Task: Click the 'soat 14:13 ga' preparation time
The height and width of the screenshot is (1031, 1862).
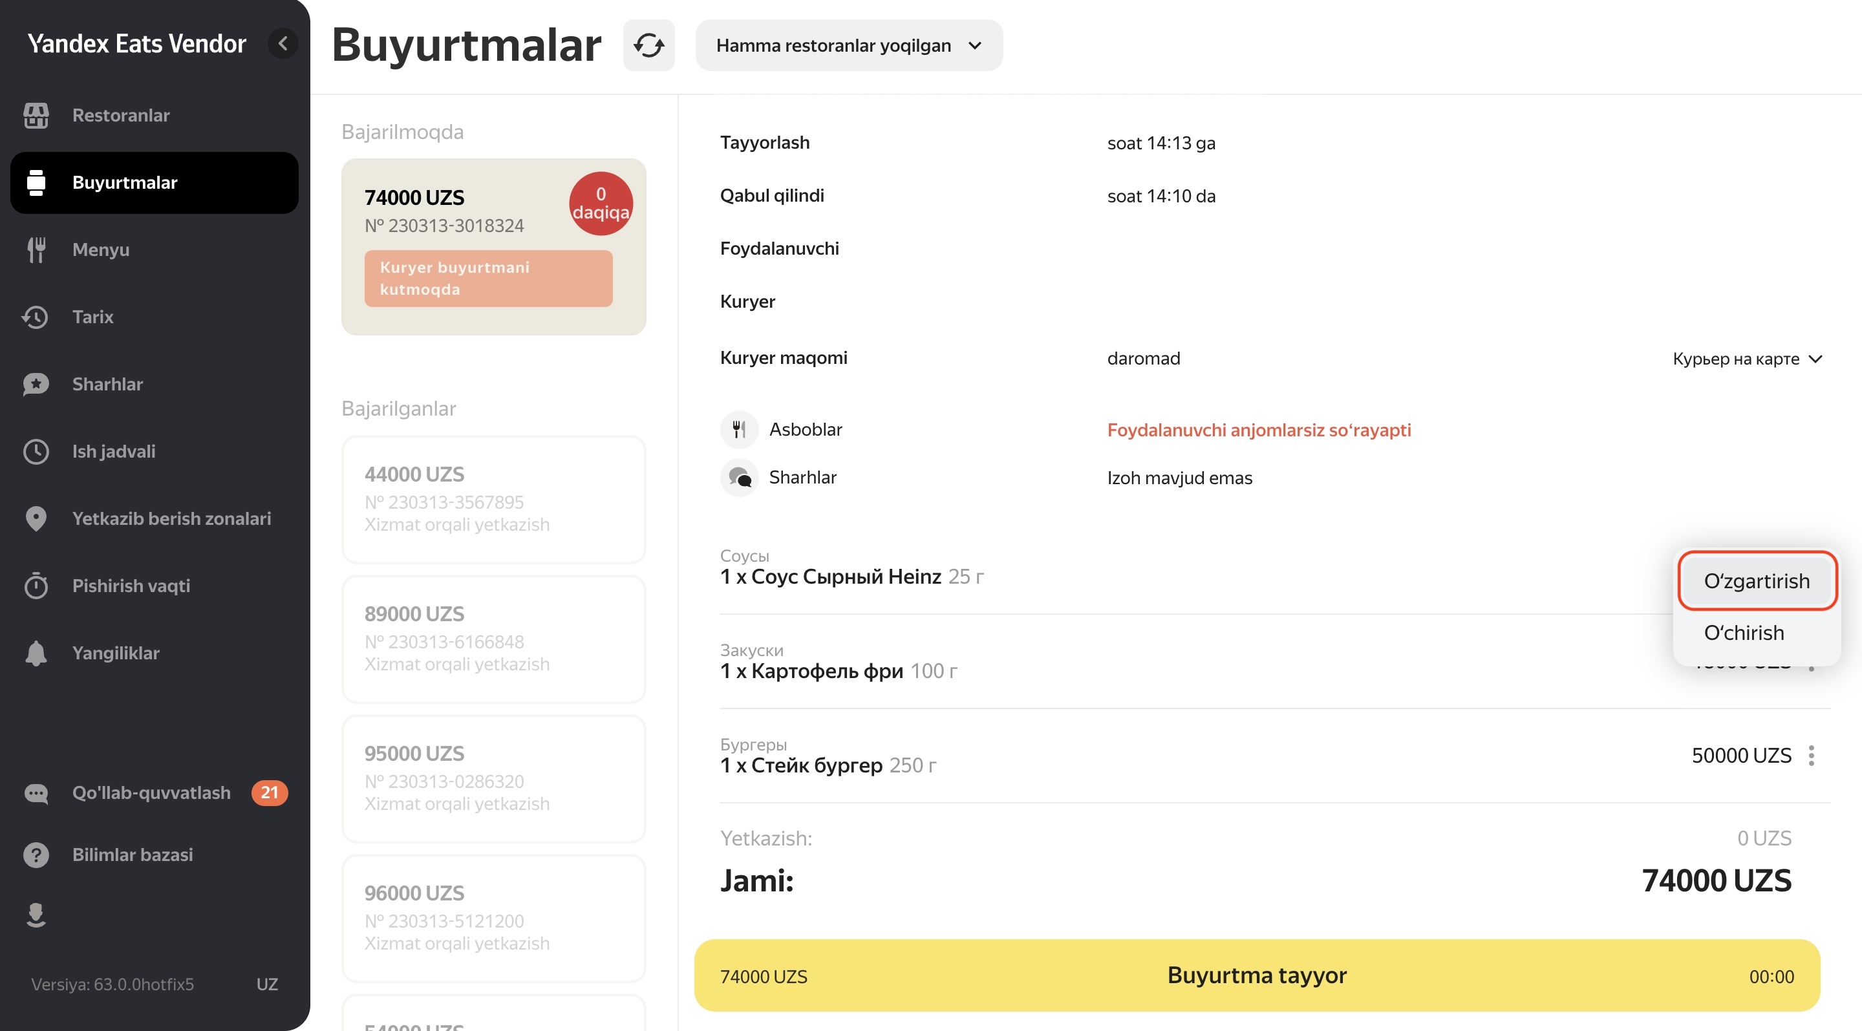Action: [1161, 143]
